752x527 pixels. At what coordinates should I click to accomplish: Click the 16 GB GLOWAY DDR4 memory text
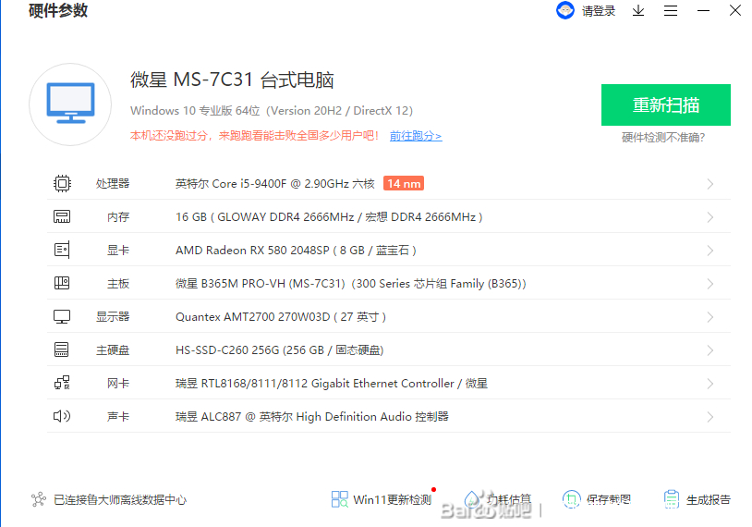[x=329, y=217]
